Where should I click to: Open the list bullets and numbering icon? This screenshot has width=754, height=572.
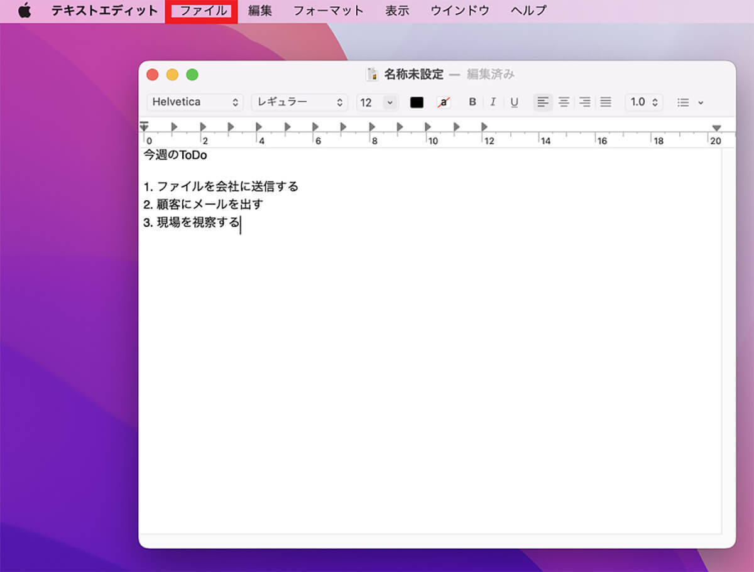point(690,102)
